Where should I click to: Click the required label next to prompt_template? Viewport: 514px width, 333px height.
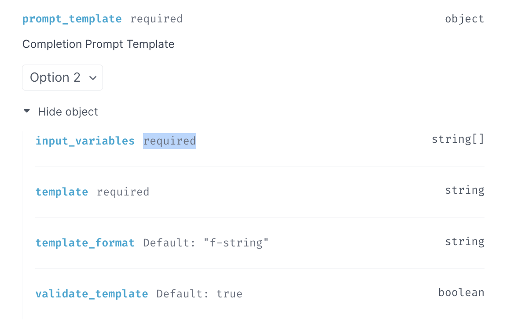pyautogui.click(x=157, y=19)
